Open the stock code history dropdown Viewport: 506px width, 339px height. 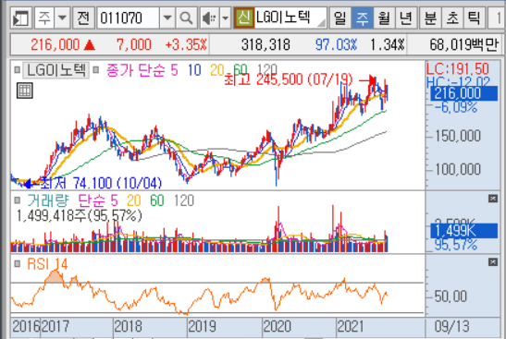[167, 18]
